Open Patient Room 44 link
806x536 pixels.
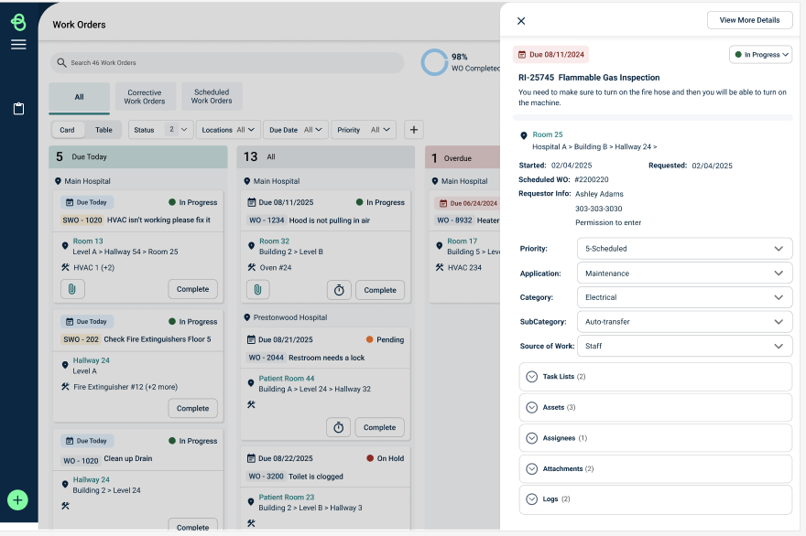tap(287, 379)
